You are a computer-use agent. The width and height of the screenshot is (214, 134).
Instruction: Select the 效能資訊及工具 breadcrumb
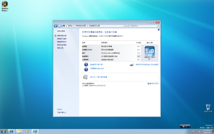94,26
